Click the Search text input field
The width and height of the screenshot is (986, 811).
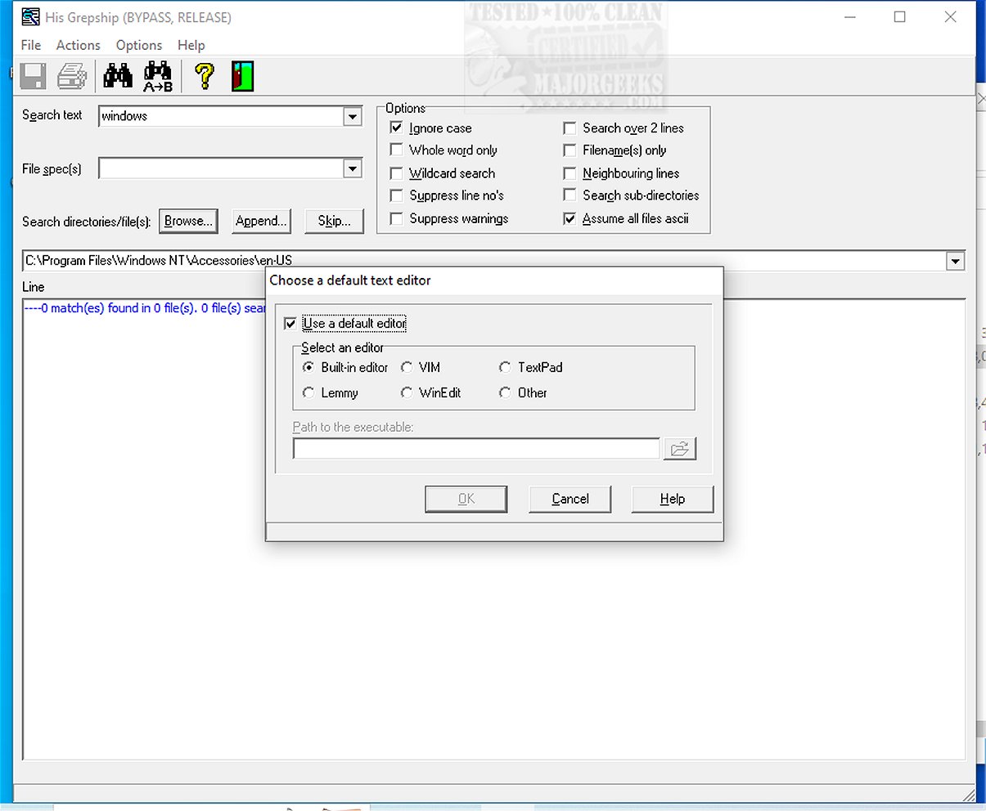[221, 117]
